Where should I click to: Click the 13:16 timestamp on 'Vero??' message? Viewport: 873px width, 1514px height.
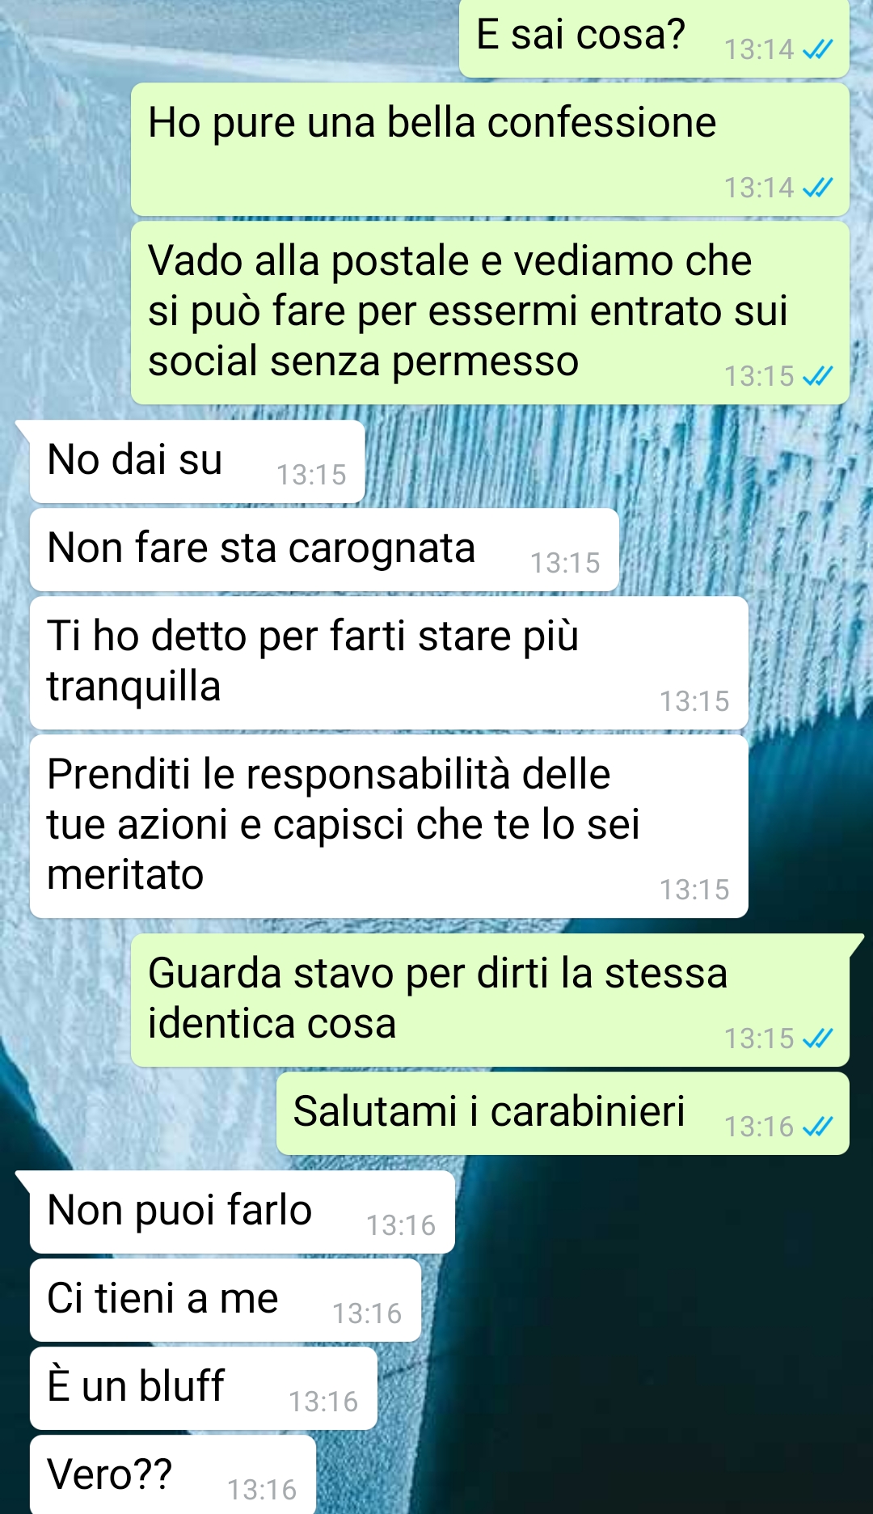tap(262, 1490)
